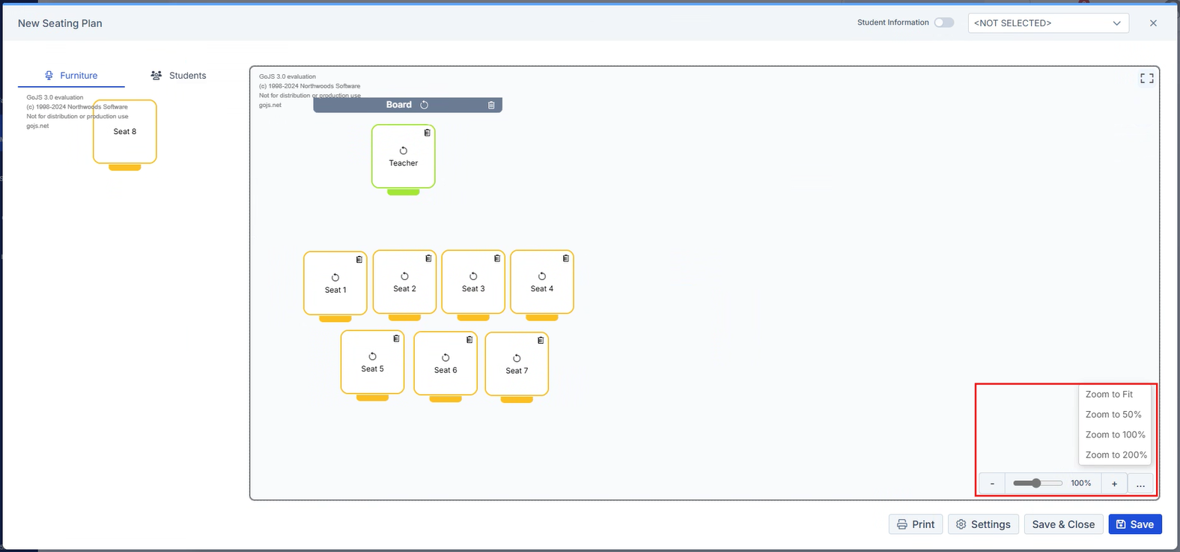Click the ellipsis zoom options button
The width and height of the screenshot is (1180, 552).
1140,484
